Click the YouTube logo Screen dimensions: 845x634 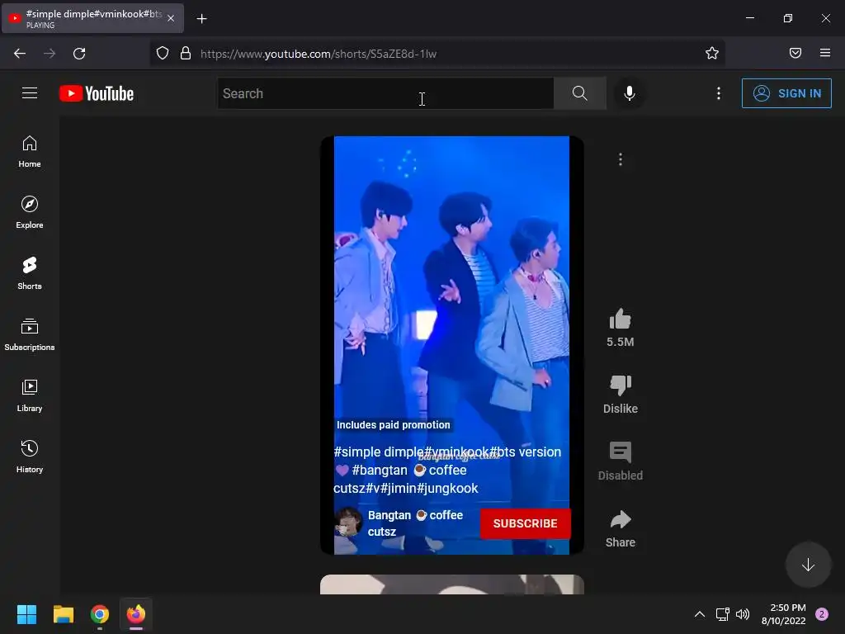coord(97,94)
